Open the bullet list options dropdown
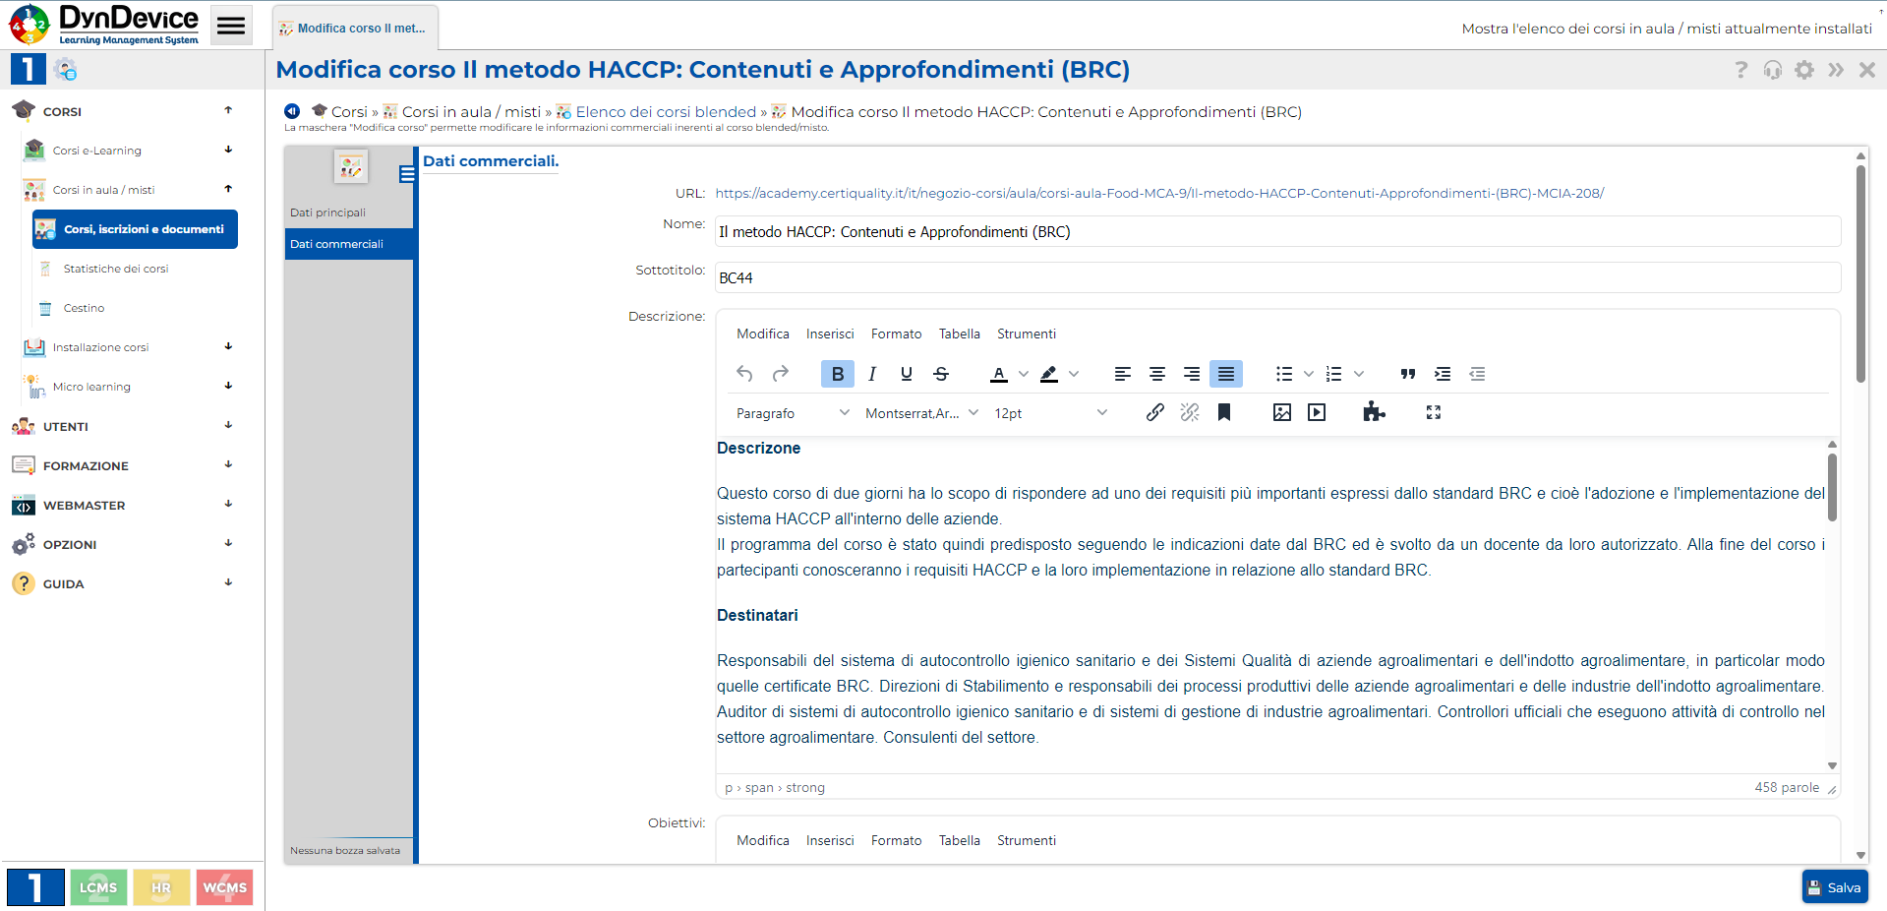Viewport: 1887px width, 911px height. tap(1308, 374)
